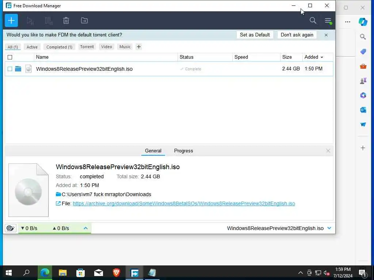Tick the select-all header checkbox
This screenshot has height=280, width=374.
coord(10,57)
